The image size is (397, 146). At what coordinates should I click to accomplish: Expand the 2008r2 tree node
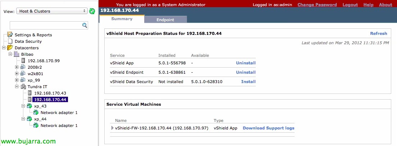pyautogui.click(x=17, y=67)
